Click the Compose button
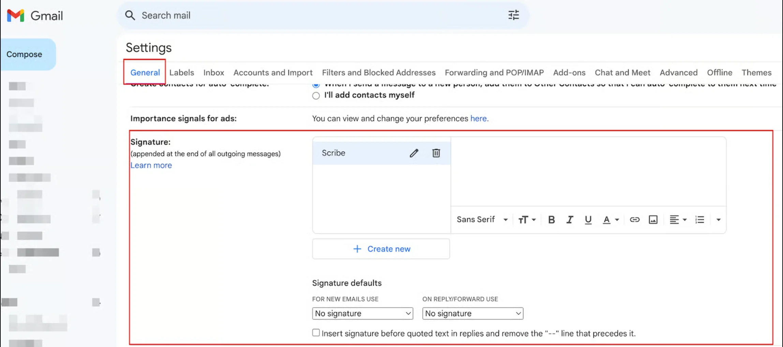 (x=28, y=54)
